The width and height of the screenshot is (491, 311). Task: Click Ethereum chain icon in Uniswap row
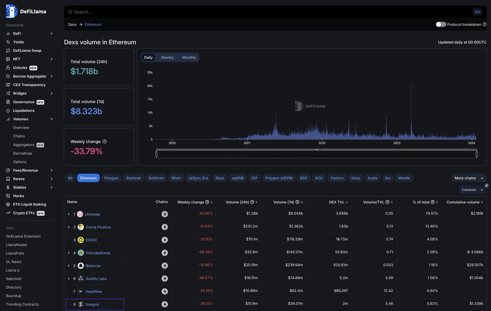[x=164, y=214]
